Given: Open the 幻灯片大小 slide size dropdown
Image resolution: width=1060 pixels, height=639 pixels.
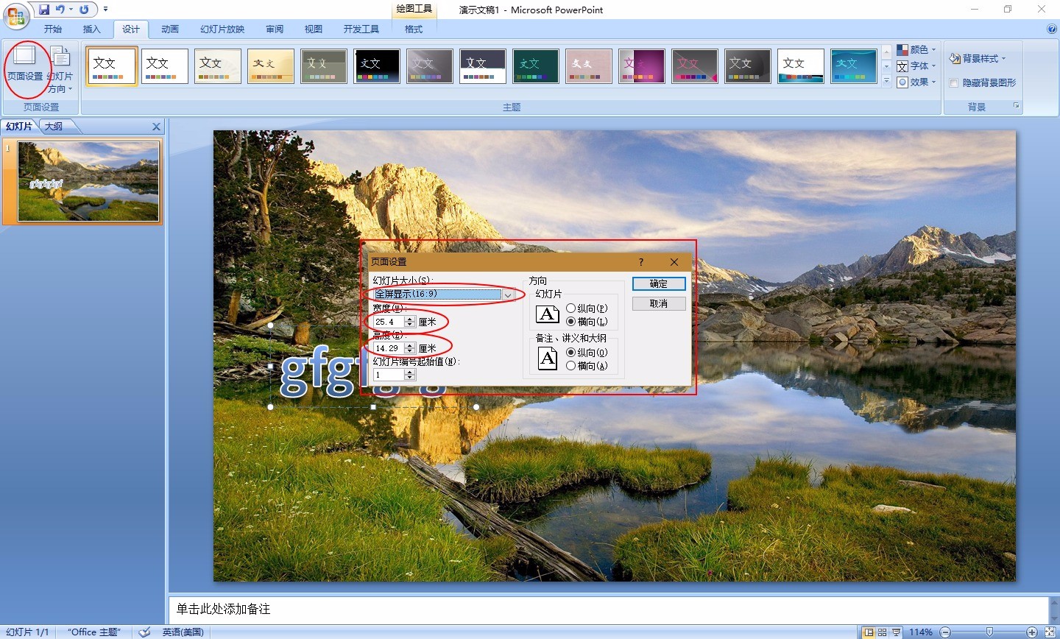Looking at the screenshot, I should tap(508, 294).
